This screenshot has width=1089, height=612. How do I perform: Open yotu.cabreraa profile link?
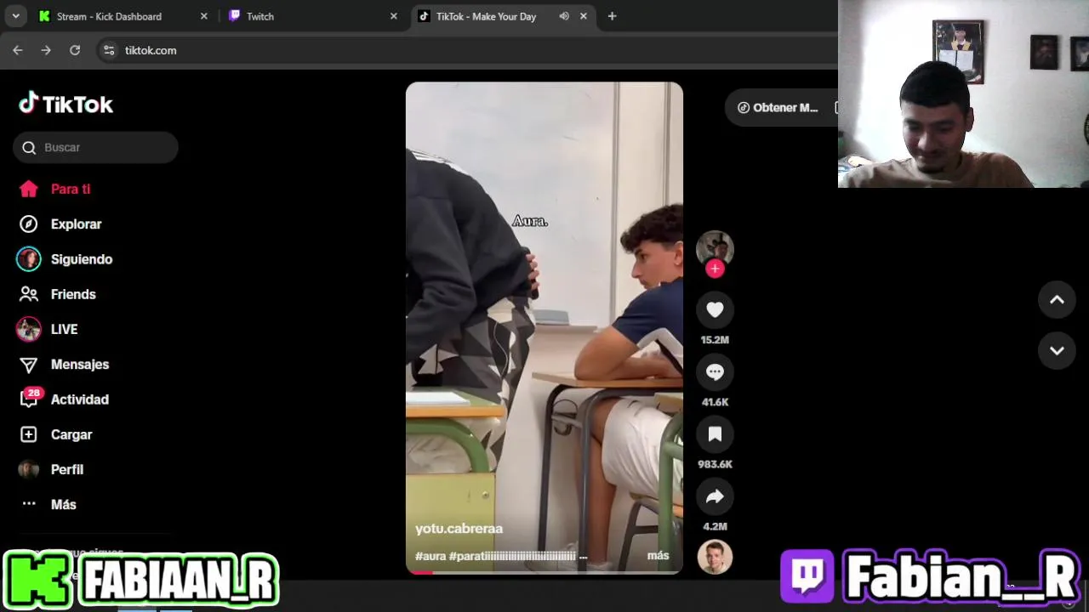(x=459, y=529)
